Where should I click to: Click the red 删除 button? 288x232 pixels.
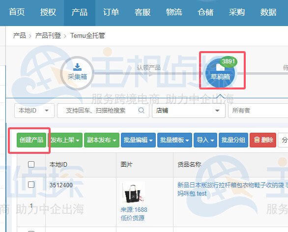point(263,140)
